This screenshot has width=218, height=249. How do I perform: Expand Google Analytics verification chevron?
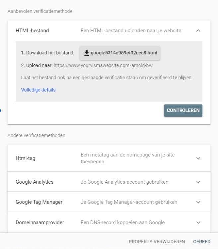pos(198,182)
